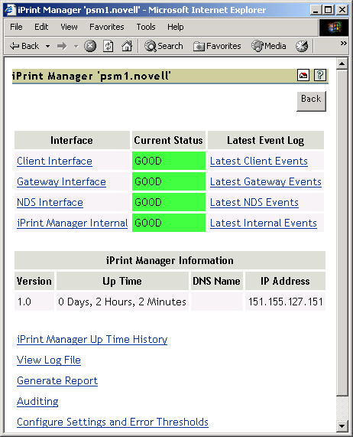The image size is (353, 437).
Task: View Latest NDS Events
Action: click(x=254, y=202)
